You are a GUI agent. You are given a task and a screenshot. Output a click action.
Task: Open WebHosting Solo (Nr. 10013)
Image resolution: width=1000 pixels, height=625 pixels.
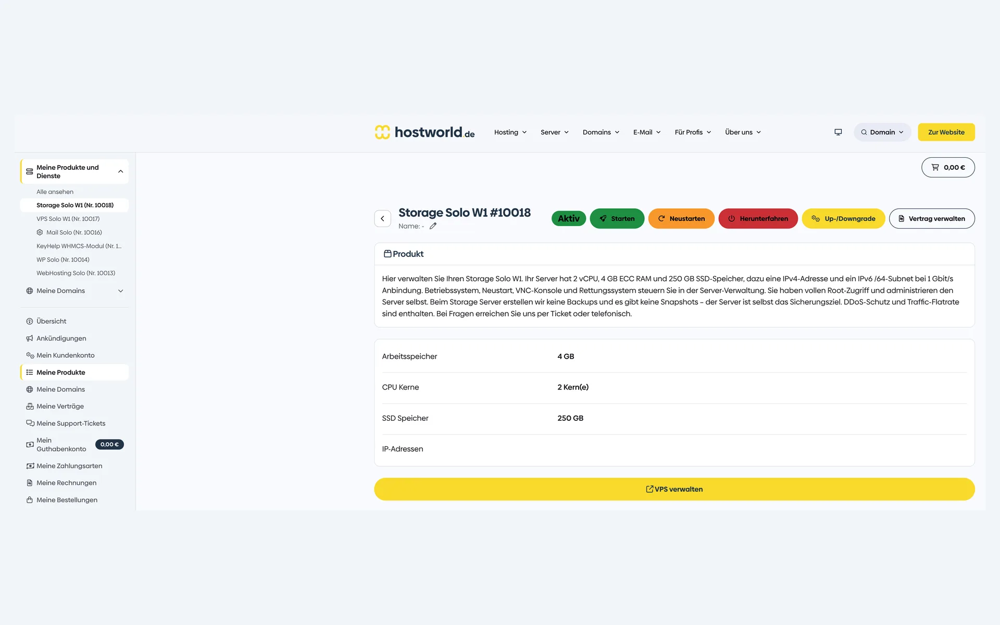coord(76,273)
